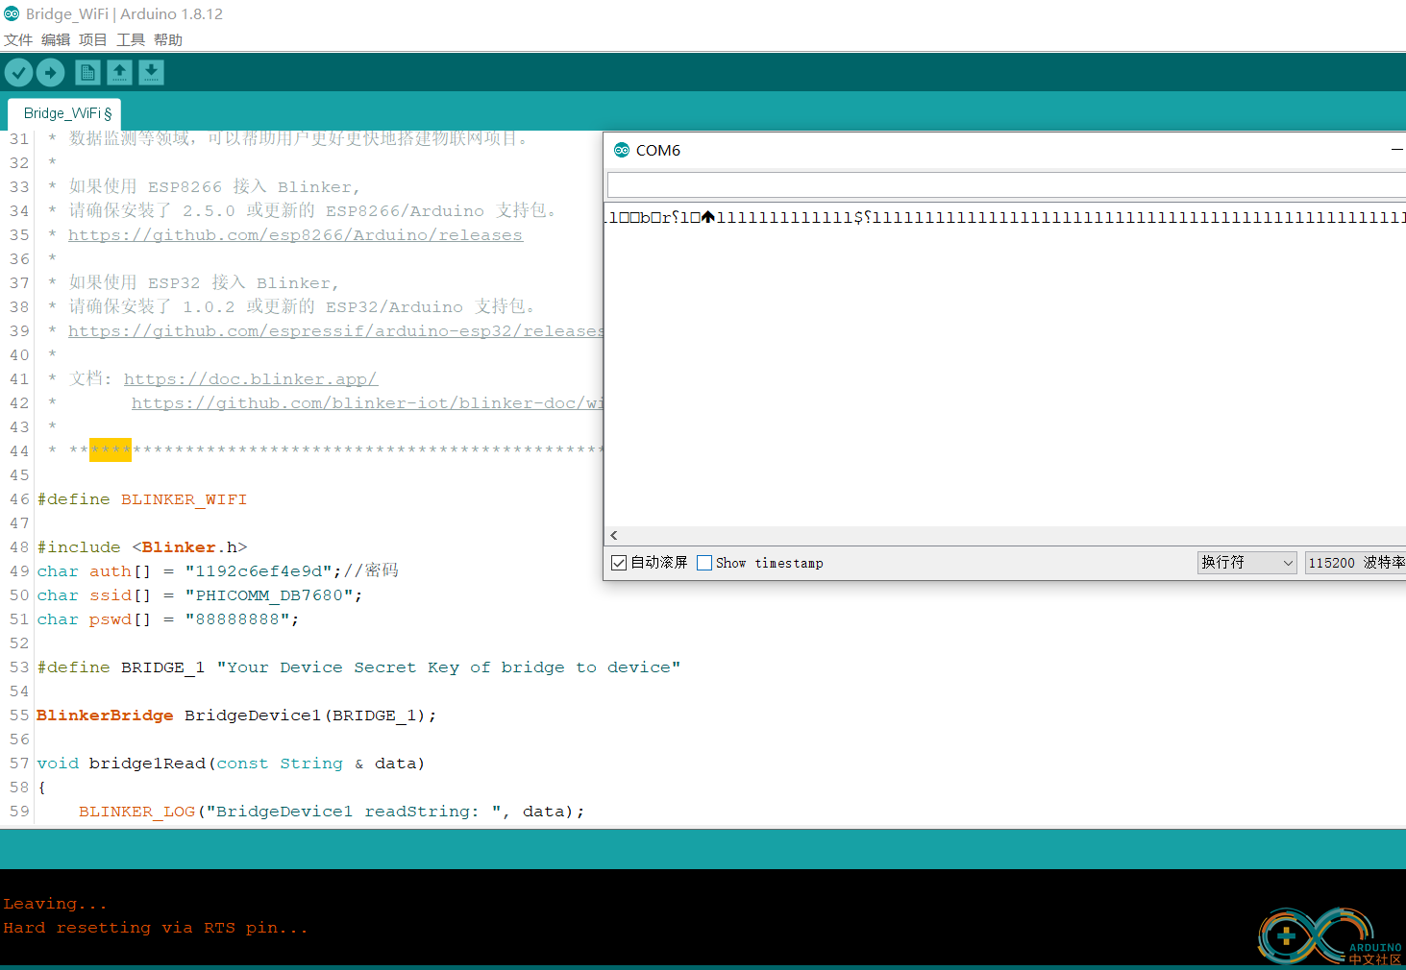
Task: Click the garbled serial output text line
Action: point(1005,217)
